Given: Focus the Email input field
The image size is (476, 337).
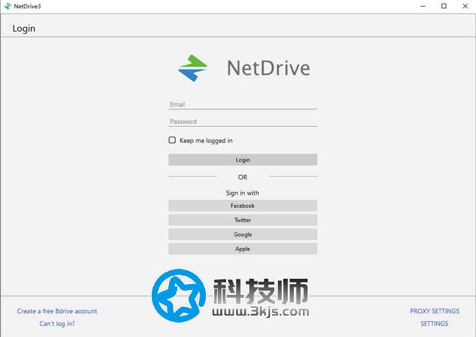Looking at the screenshot, I should point(242,105).
